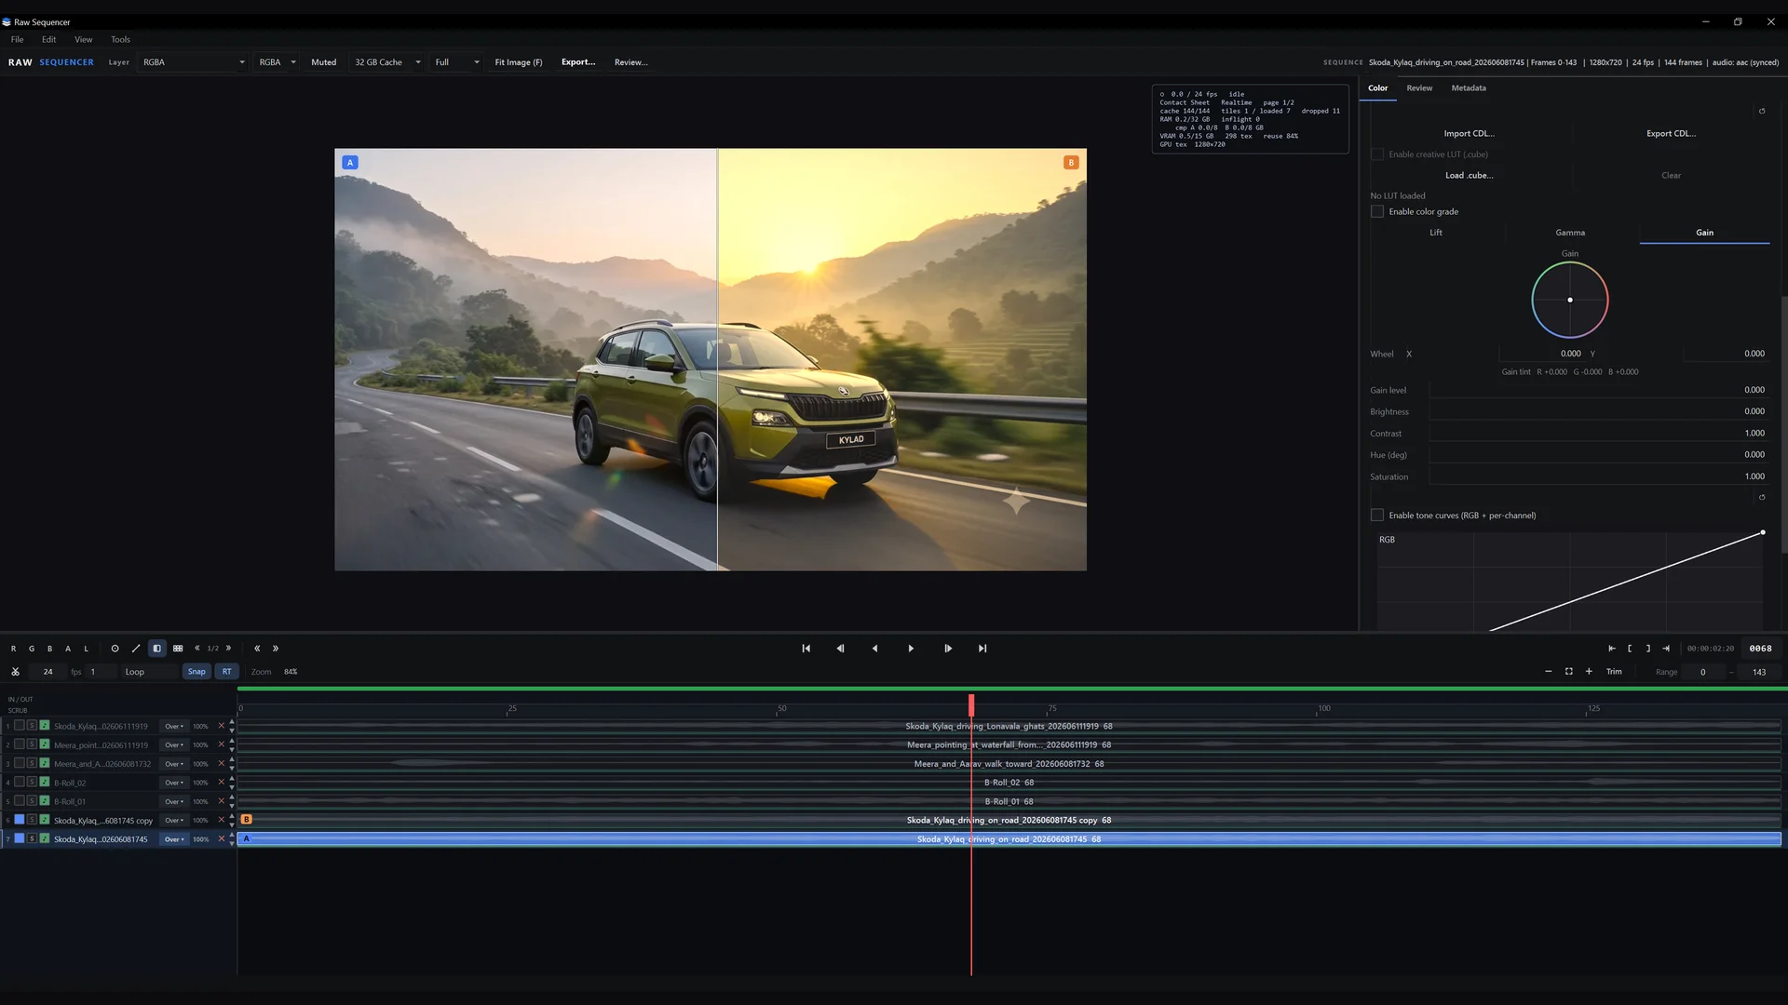Viewport: 1788px width, 1005px height.
Task: Go to previous contact sheet page
Action: tap(197, 649)
